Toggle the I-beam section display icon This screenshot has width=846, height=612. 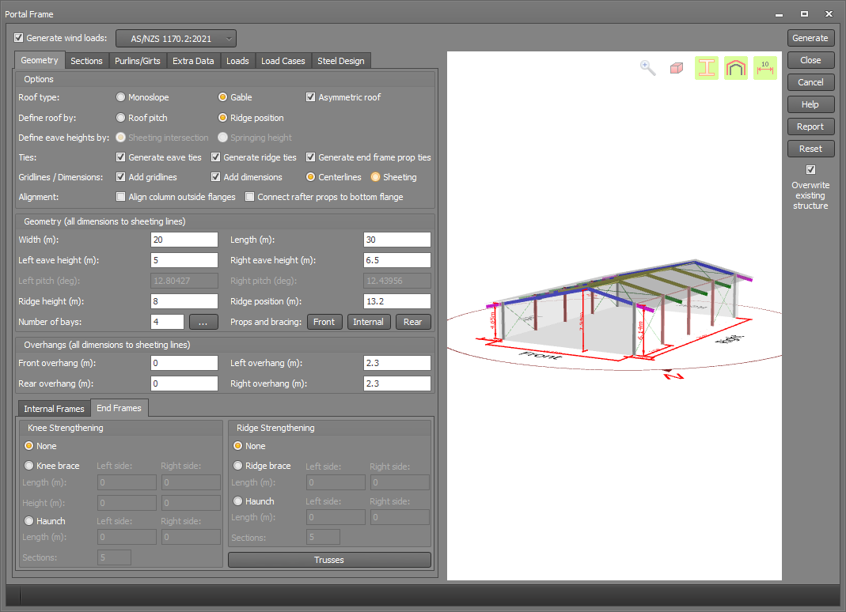point(706,68)
